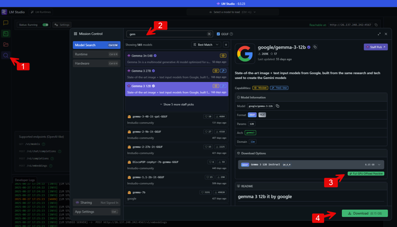The height and width of the screenshot is (227, 397).
Task: Expand Mission Control to full screen
Action: 379,34
